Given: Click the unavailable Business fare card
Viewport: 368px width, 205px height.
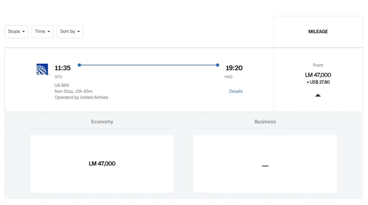Looking at the screenshot, I should pos(265,164).
